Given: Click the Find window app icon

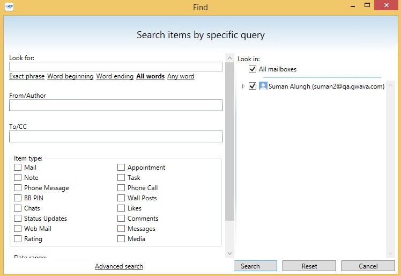Looking at the screenshot, I should point(9,7).
